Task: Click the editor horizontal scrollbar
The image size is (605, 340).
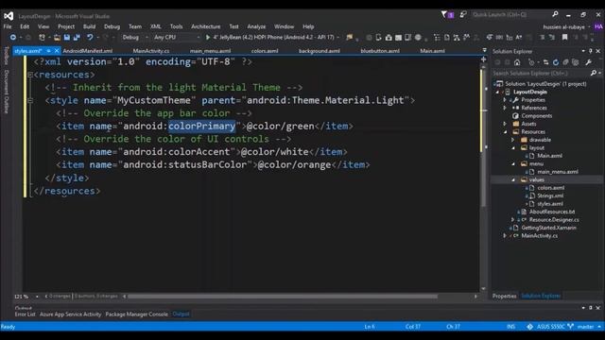Action: point(283,297)
